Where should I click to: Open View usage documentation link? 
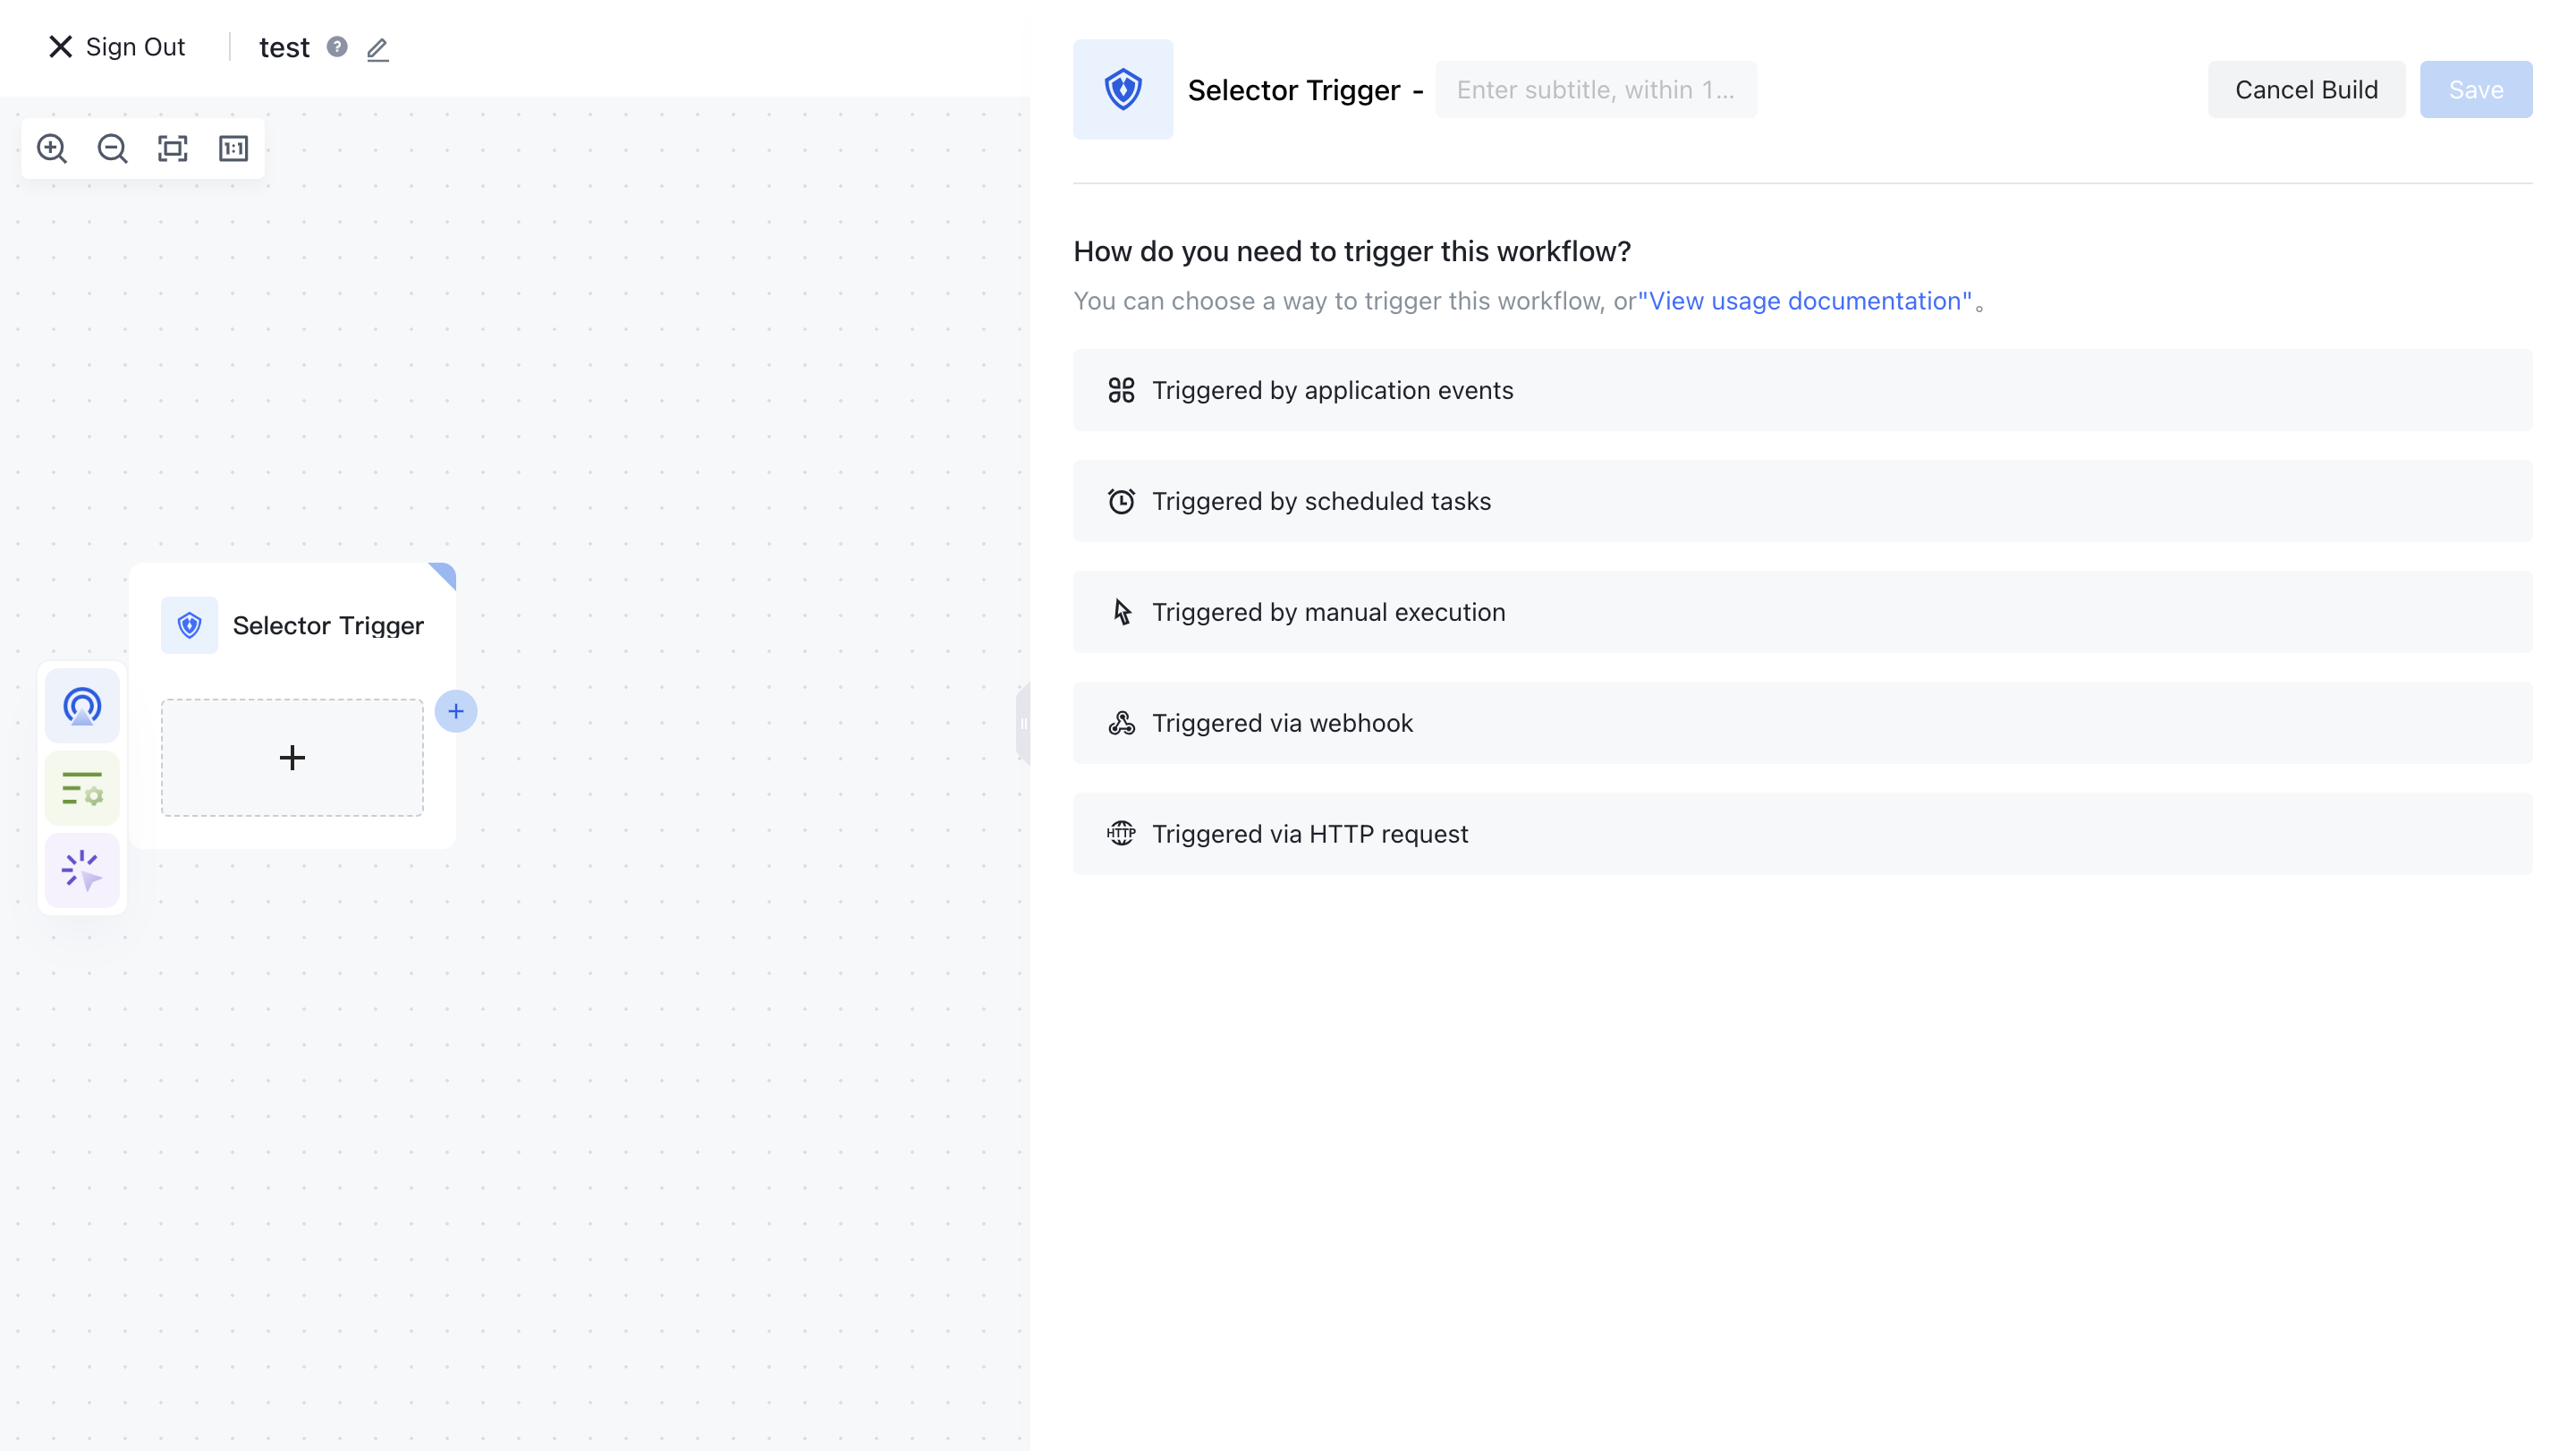point(1805,301)
